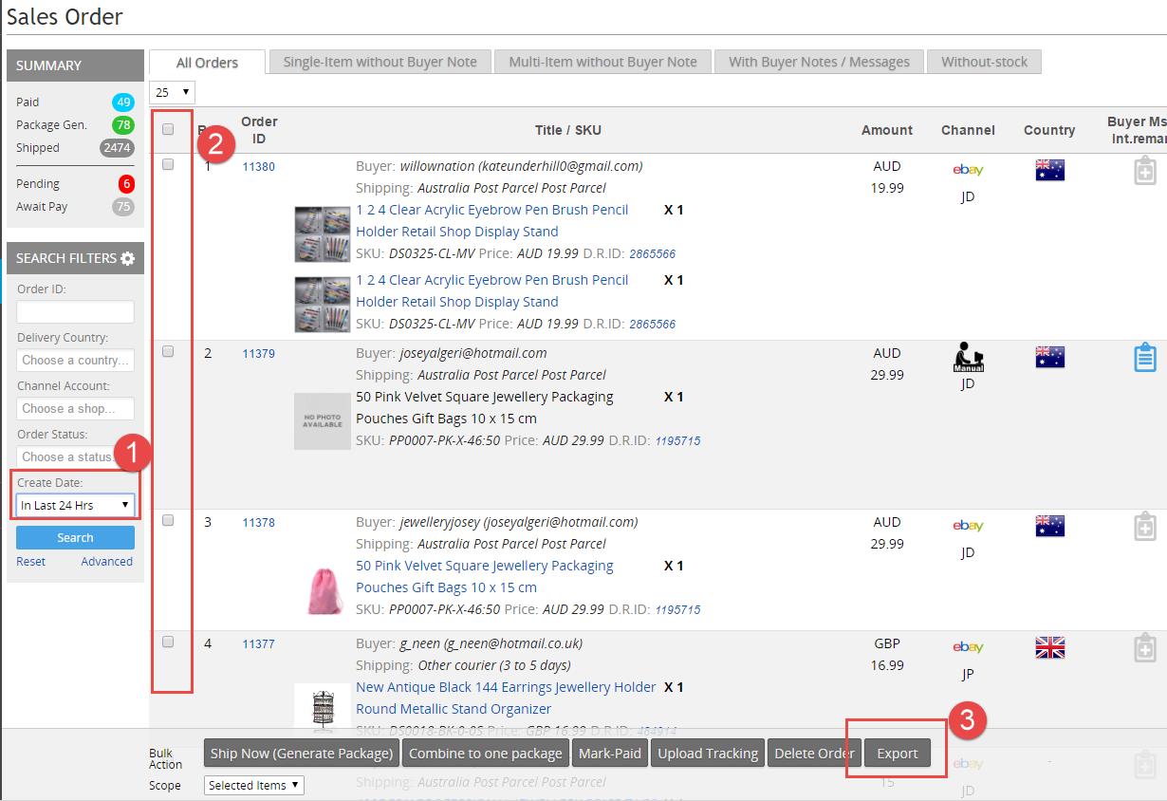Image resolution: width=1167 pixels, height=801 pixels.
Task: Click Upload Tracking button
Action: [708, 753]
